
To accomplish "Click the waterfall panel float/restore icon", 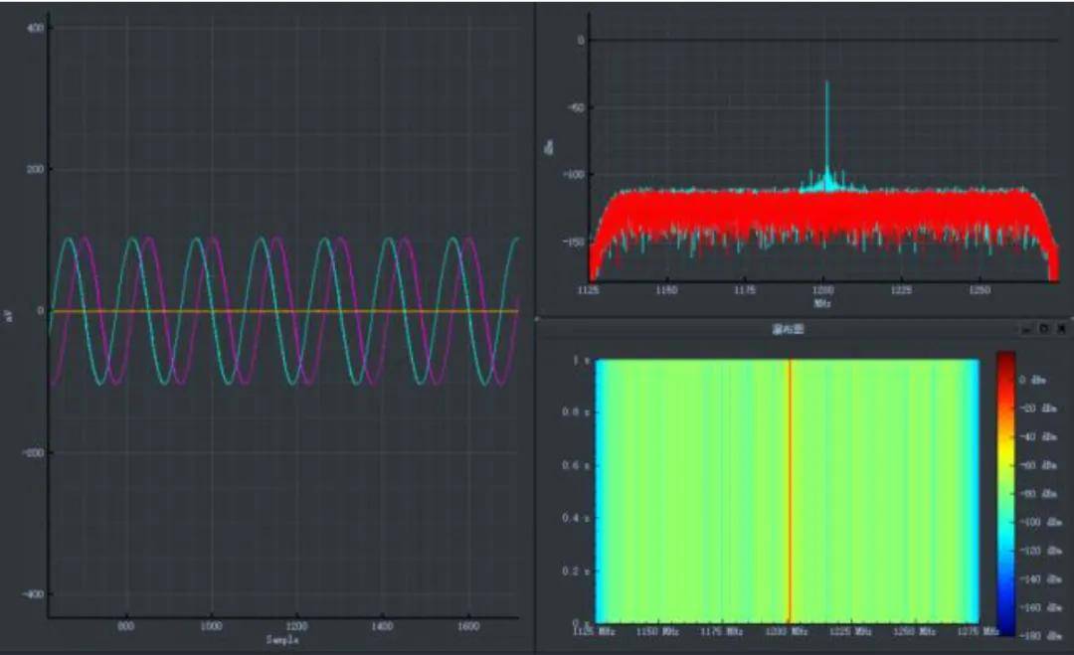I will [1044, 328].
